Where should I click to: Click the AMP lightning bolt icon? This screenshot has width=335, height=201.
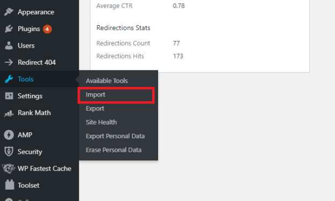9,135
